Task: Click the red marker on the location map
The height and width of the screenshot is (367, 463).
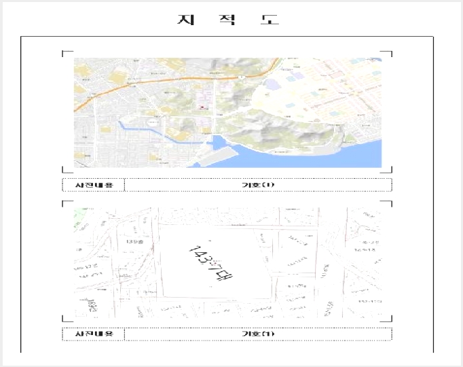Action: tap(202, 107)
